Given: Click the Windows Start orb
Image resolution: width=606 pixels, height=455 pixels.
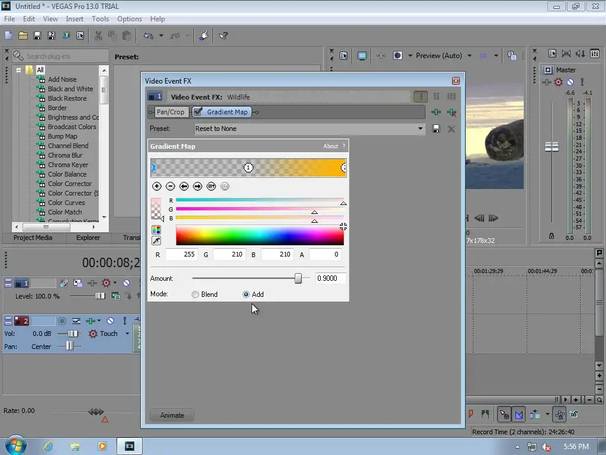Looking at the screenshot, I should pyautogui.click(x=15, y=446).
